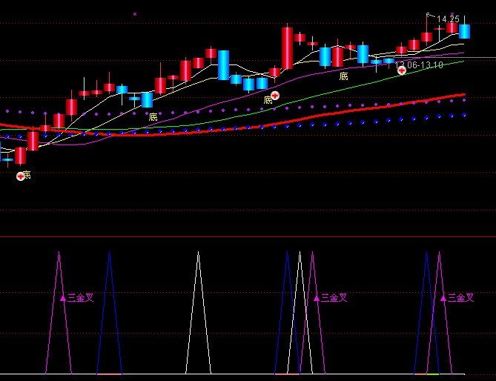Click the magenta triangle before the middle 三金叉
Screen dimensions: 496x381
click(317, 298)
